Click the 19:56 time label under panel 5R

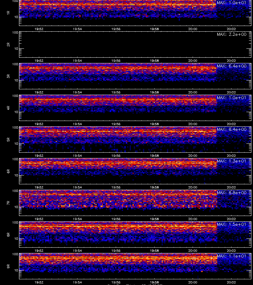click(x=116, y=156)
